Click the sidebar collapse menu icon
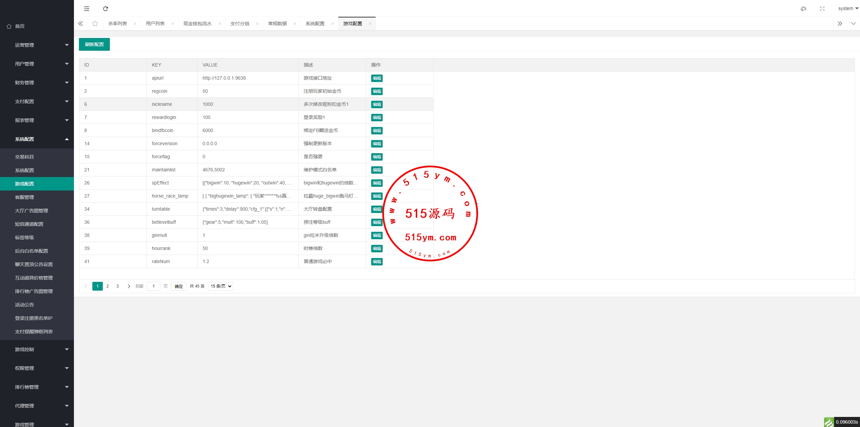The width and height of the screenshot is (860, 427). pos(87,9)
